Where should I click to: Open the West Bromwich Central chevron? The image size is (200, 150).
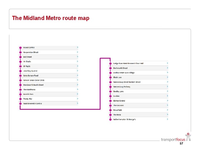(77, 103)
